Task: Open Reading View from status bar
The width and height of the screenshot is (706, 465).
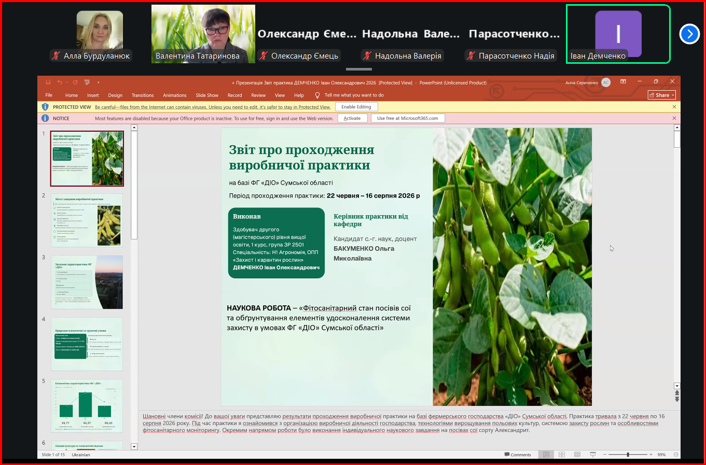Action: (x=577, y=455)
